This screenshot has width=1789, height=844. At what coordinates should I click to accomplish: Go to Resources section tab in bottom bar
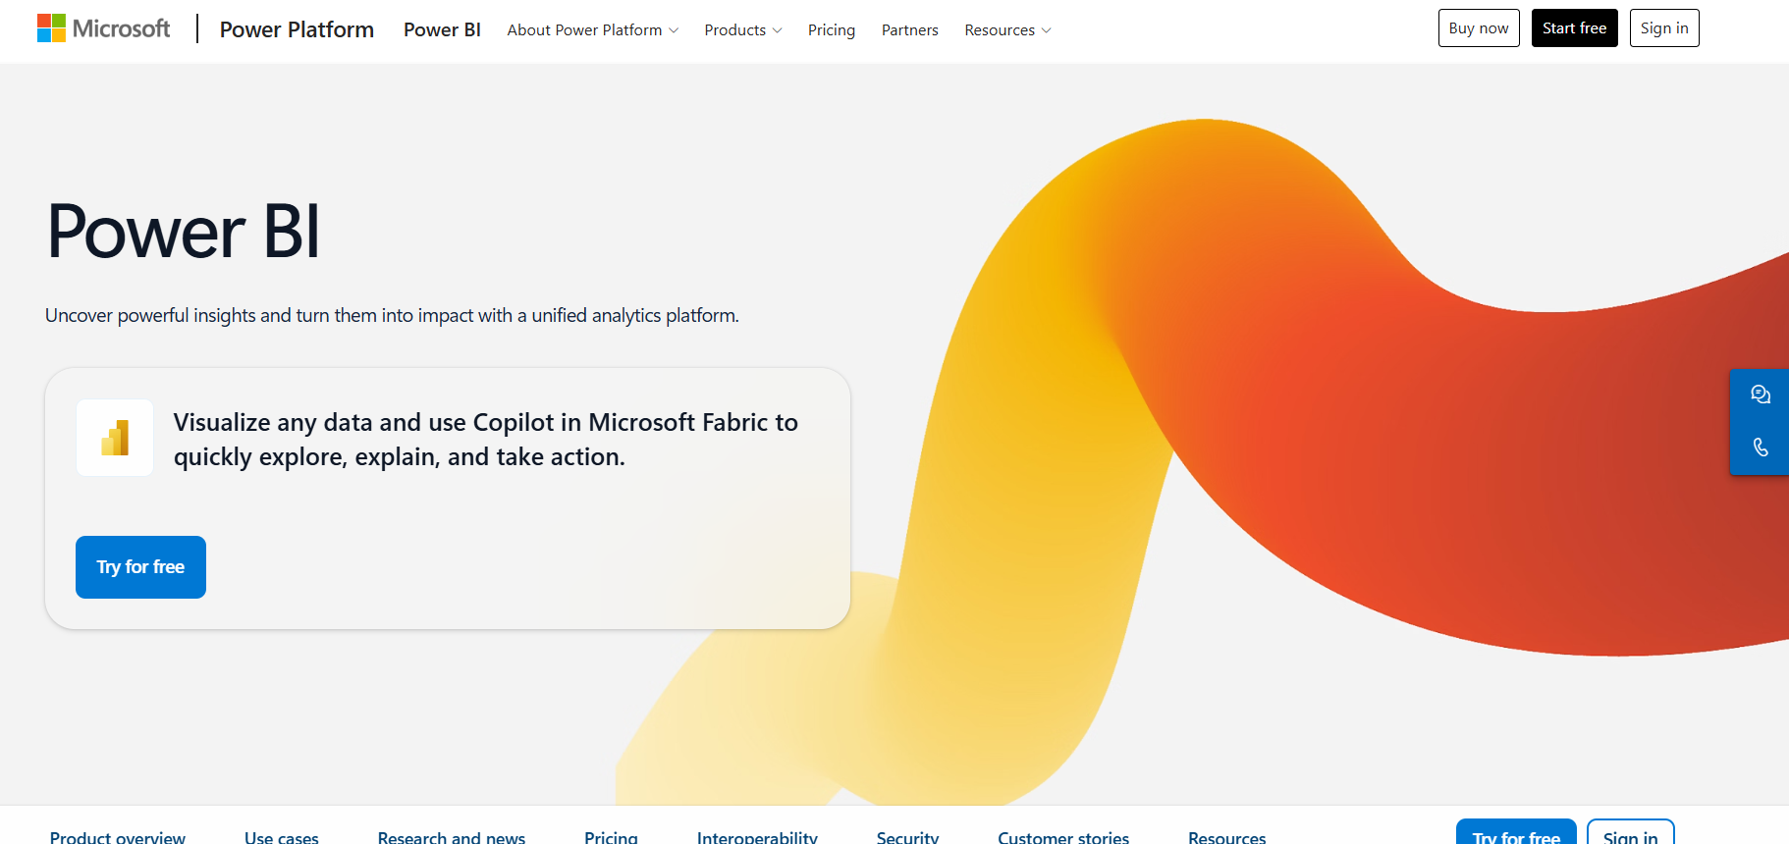click(x=1227, y=837)
